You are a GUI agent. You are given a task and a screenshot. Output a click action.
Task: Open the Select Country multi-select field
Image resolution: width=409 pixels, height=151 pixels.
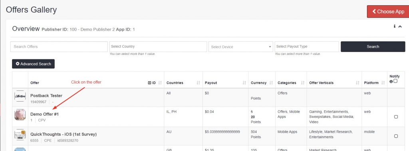point(158,47)
